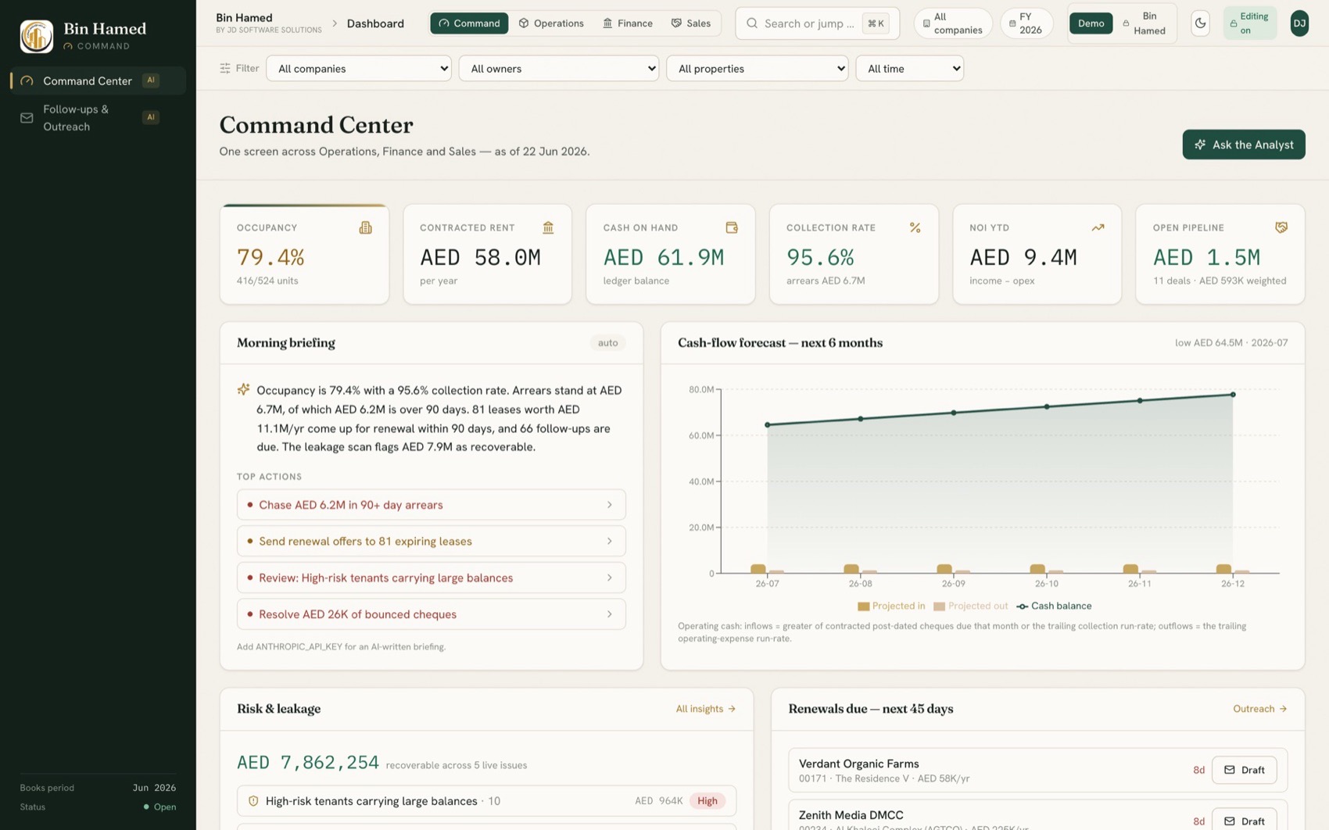Open the DJ user avatar

pos(1299,23)
